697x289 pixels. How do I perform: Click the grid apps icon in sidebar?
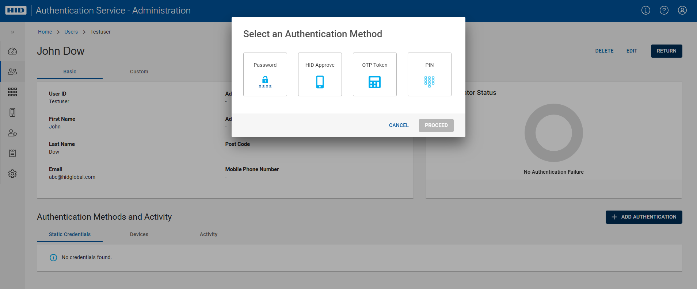tap(12, 92)
